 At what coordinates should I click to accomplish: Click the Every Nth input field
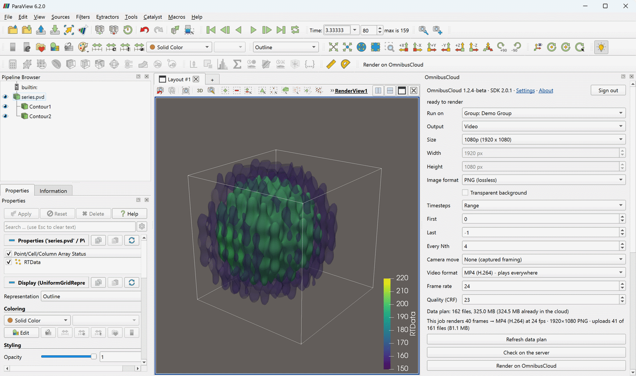[x=541, y=246]
